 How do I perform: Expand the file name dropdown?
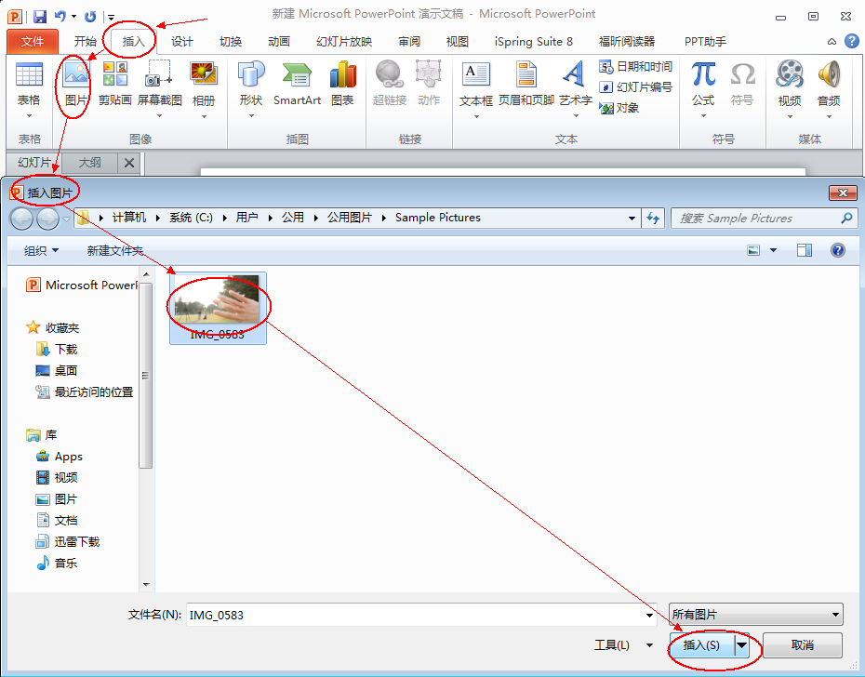[x=649, y=616]
